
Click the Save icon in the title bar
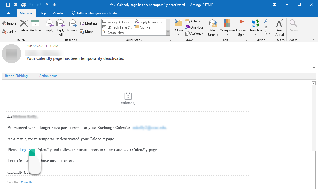[8, 5]
